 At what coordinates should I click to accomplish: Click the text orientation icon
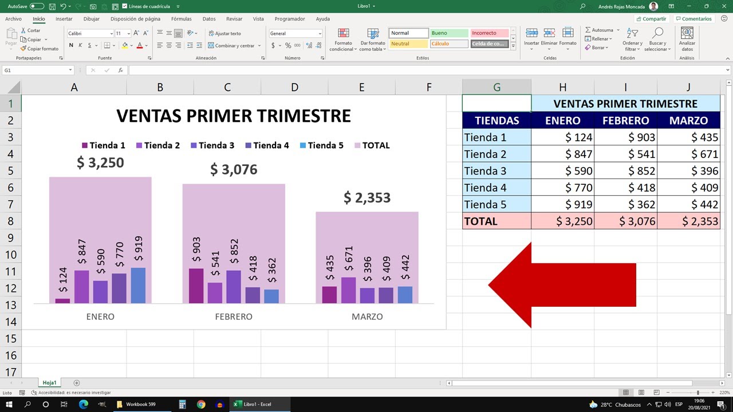(x=191, y=33)
